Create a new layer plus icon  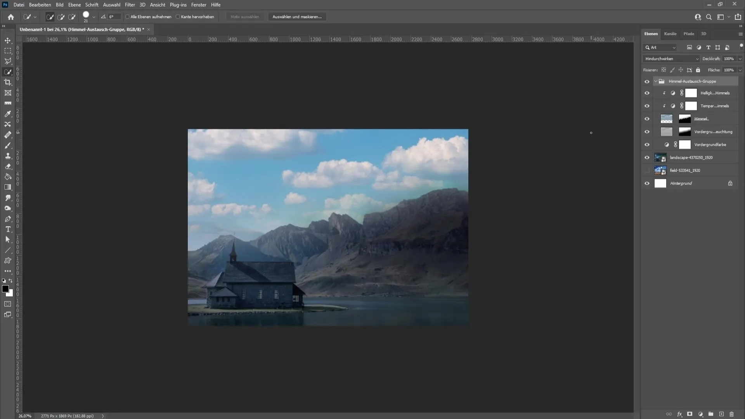click(x=721, y=414)
